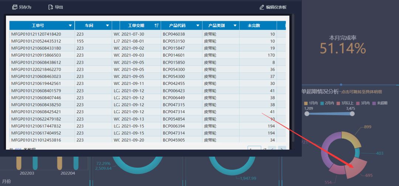Click due date 2021-09-20
The image size is (399, 186).
coord(133,140)
